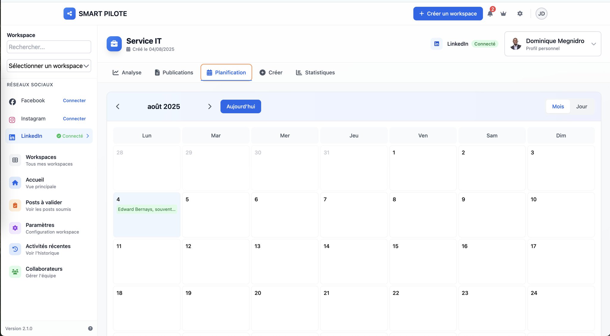Click the Smart Pilote share logo icon
The width and height of the screenshot is (610, 336).
(69, 14)
